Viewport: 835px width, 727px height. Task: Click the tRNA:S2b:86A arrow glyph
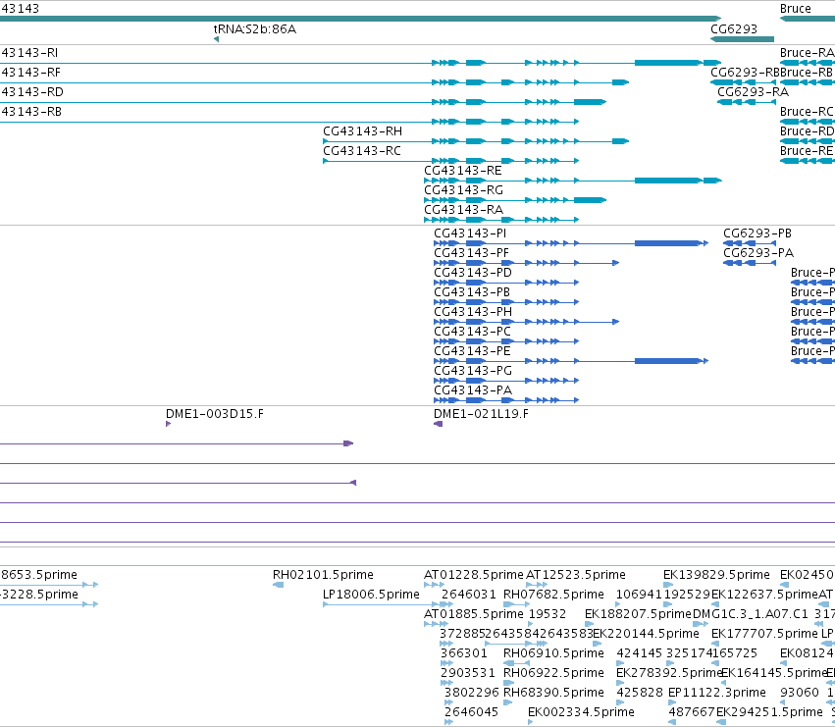pyautogui.click(x=216, y=39)
